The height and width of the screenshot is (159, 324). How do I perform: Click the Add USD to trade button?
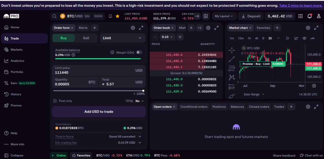98,111
